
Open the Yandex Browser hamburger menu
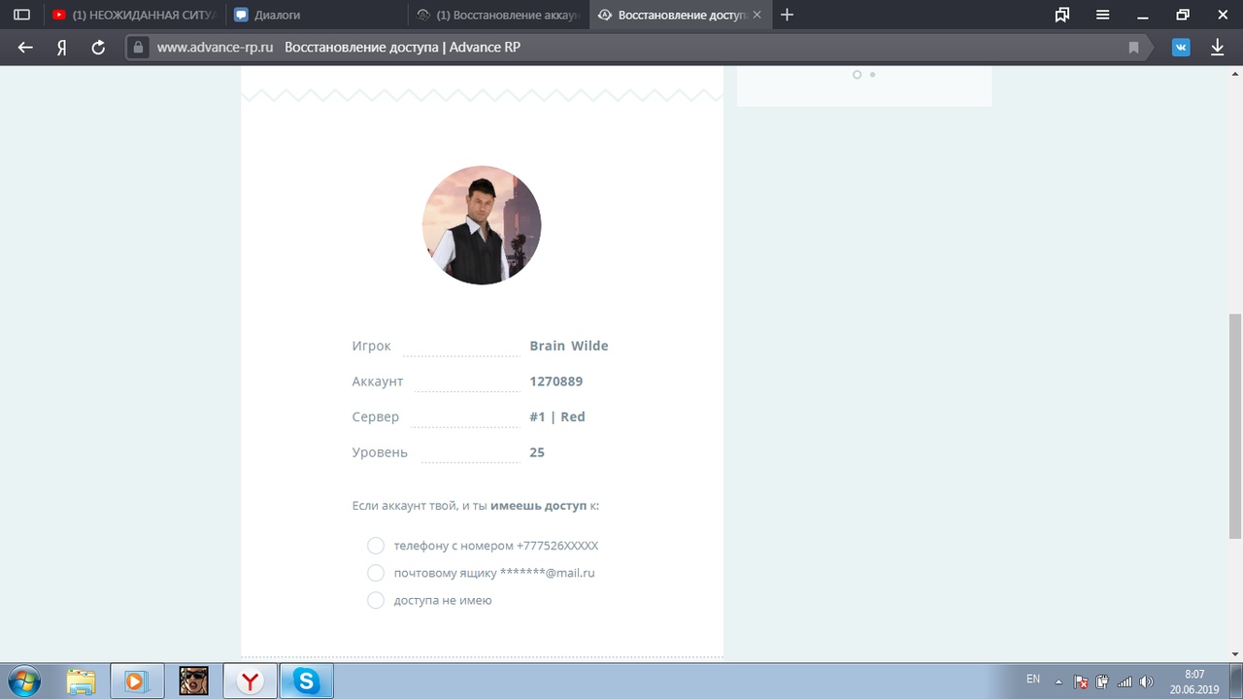coord(1103,15)
